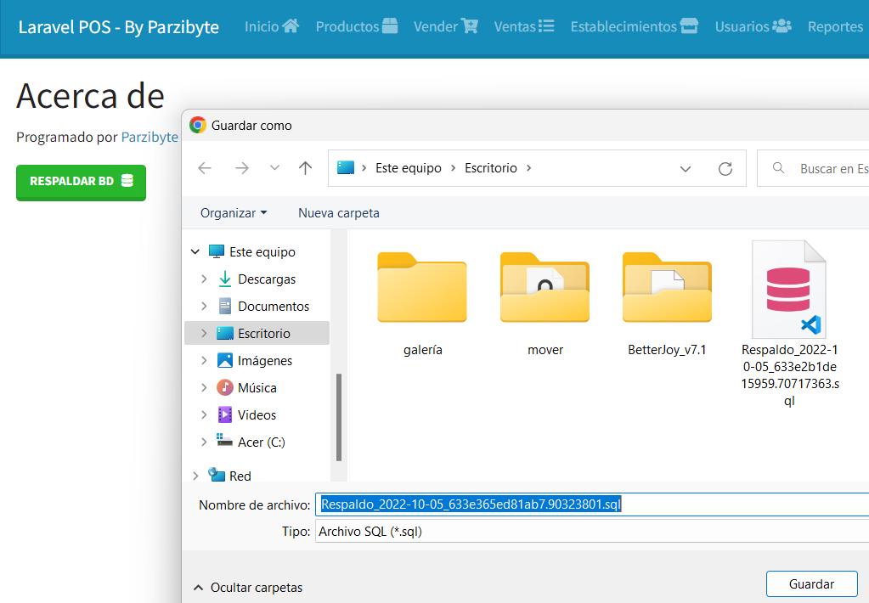Open address bar history dropdown

pyautogui.click(x=685, y=168)
